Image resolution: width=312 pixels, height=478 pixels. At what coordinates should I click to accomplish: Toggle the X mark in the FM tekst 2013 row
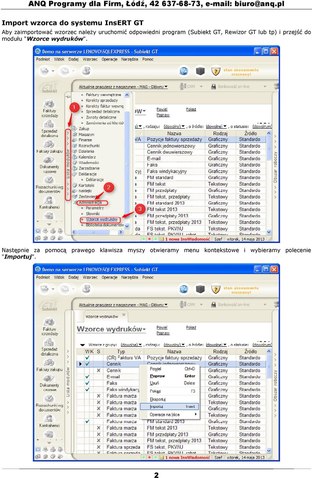[98, 428]
